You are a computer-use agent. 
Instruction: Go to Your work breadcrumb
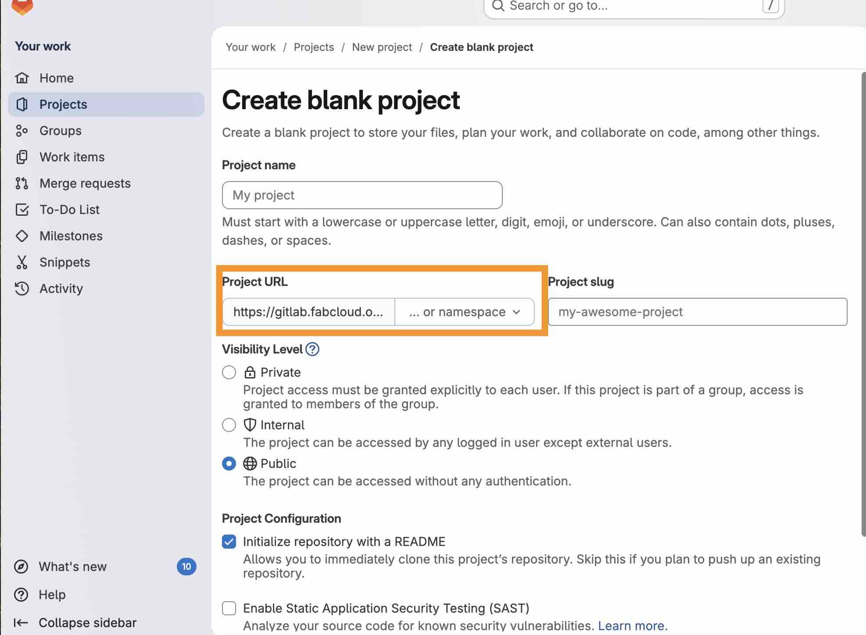pos(250,47)
